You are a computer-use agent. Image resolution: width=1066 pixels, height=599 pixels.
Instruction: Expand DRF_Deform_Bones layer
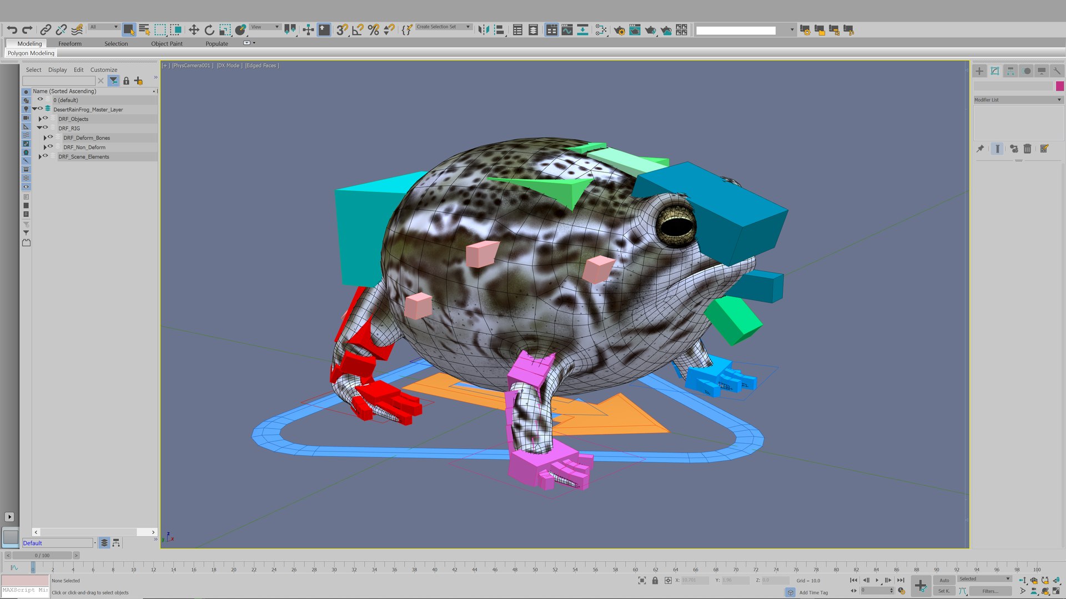44,138
